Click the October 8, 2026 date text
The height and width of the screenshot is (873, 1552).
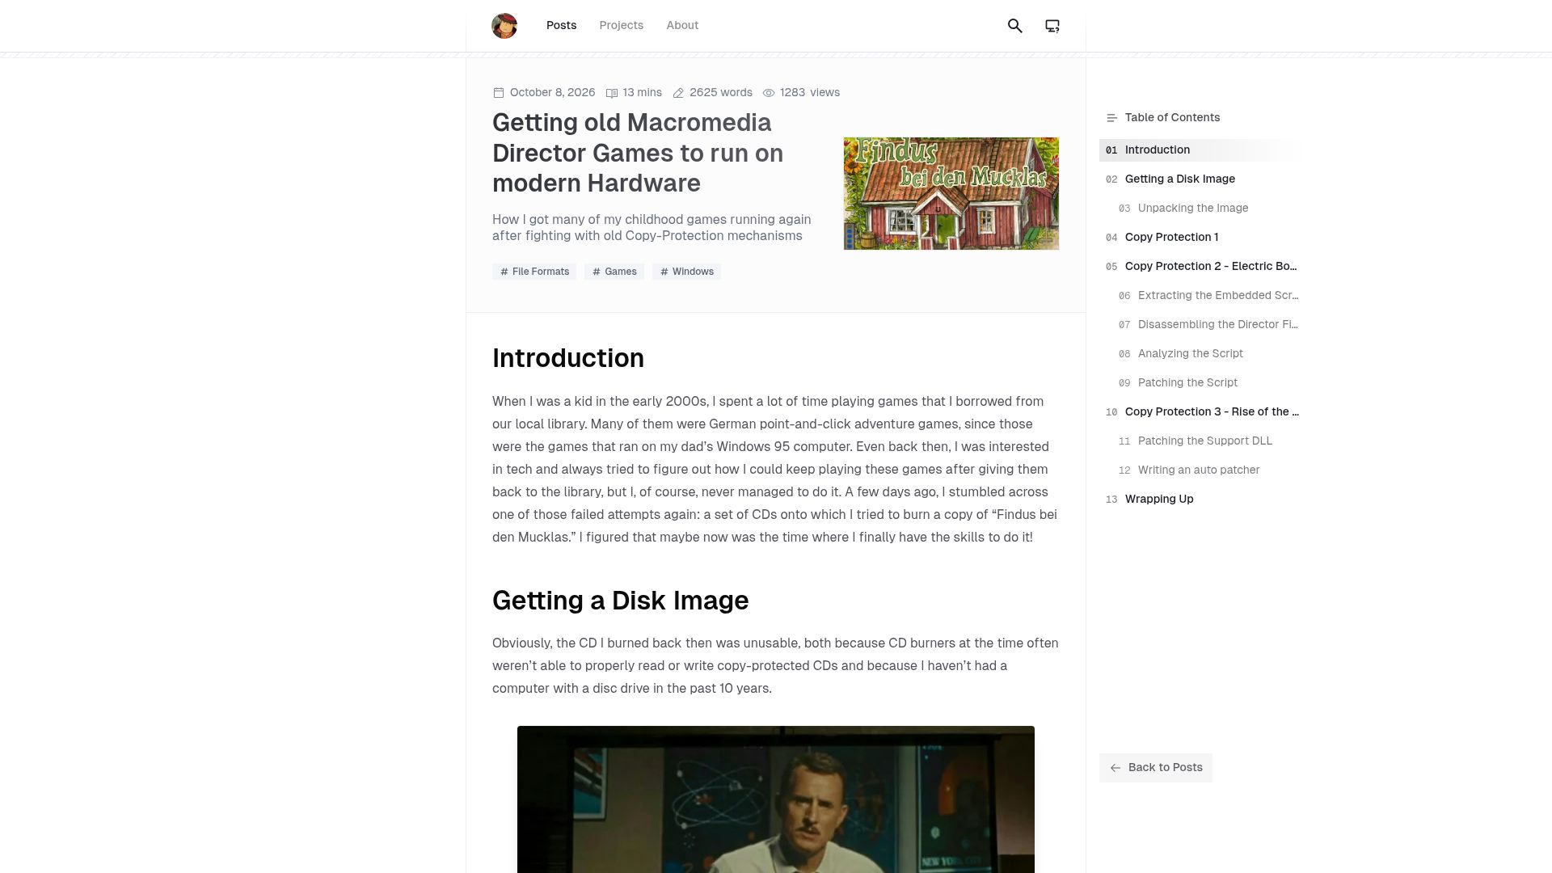[552, 93]
